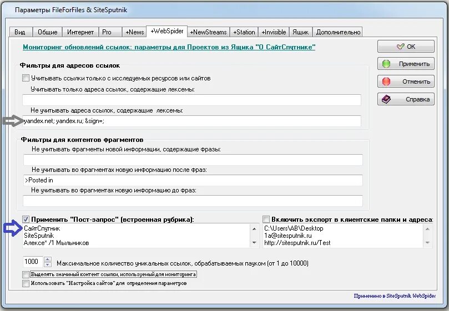
Task: Click the Применить button
Action: coord(406,64)
